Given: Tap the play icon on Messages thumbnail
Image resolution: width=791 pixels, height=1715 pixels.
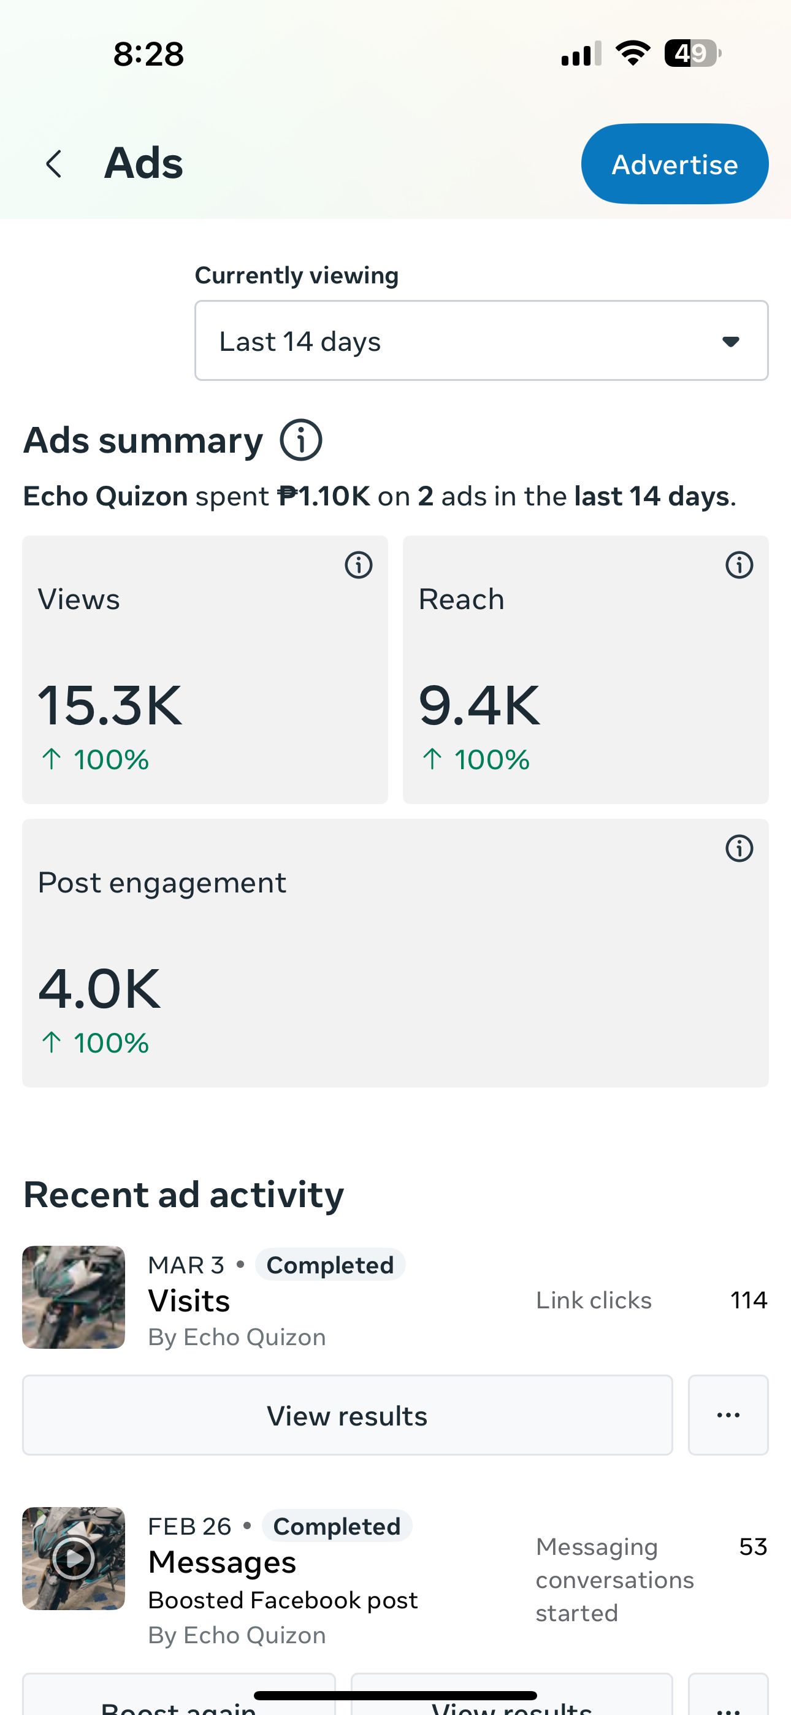Looking at the screenshot, I should coord(73,1559).
